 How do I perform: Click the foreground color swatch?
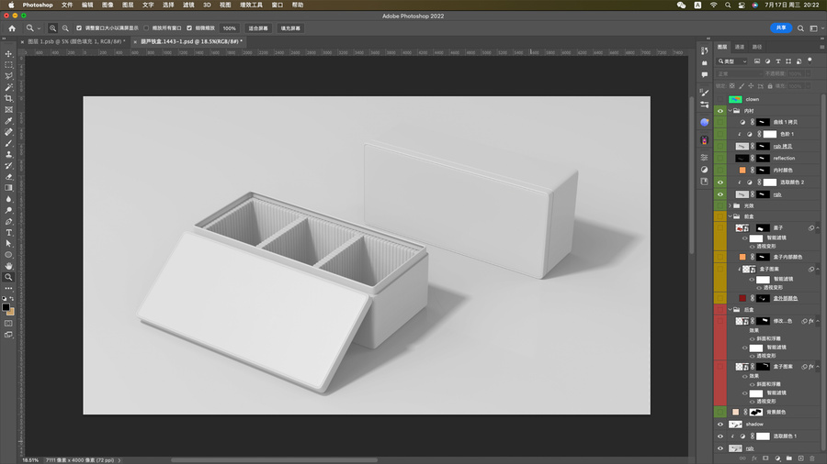(x=6, y=307)
